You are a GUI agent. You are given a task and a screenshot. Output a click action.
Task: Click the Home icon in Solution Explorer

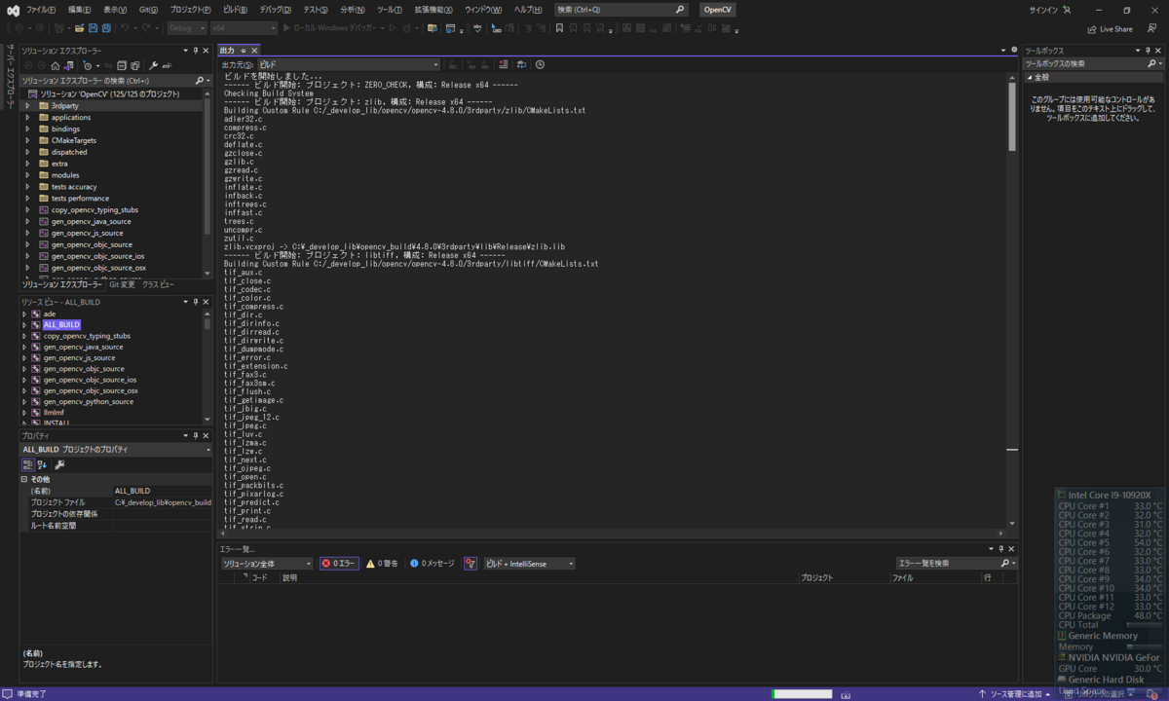[56, 65]
